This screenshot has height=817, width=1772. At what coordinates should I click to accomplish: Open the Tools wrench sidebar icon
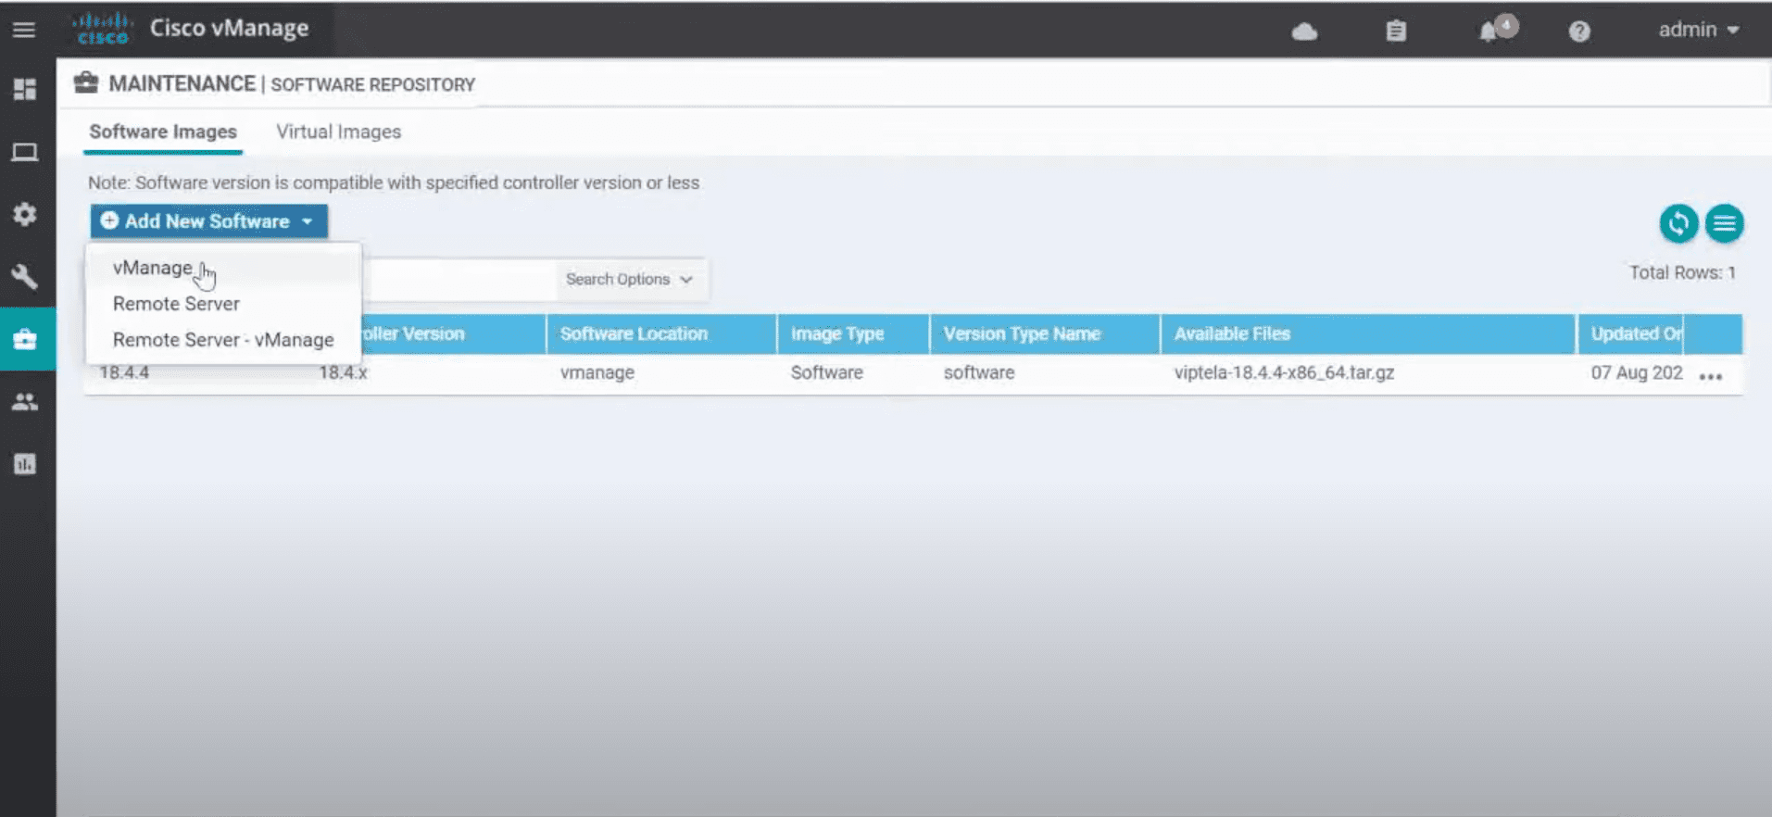tap(25, 276)
